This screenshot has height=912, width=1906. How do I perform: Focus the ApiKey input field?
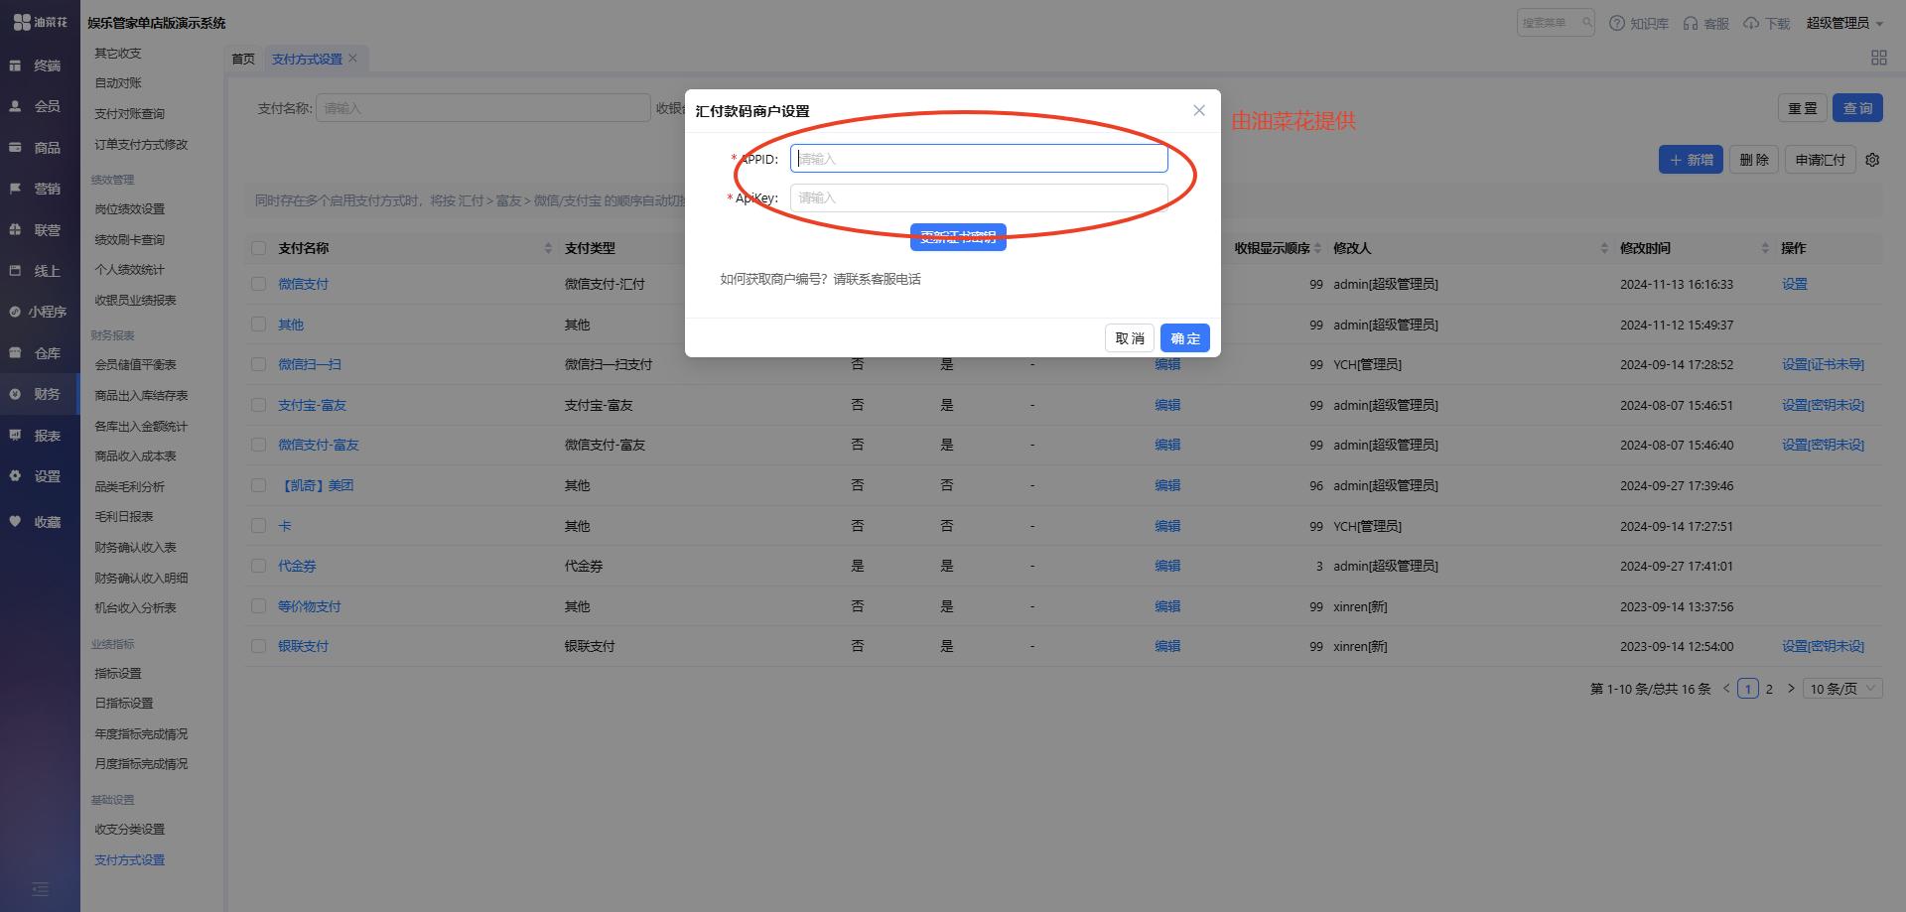point(979,197)
